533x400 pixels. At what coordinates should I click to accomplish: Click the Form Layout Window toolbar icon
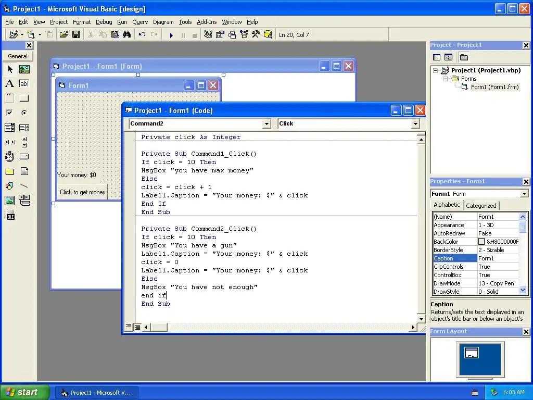(x=232, y=34)
